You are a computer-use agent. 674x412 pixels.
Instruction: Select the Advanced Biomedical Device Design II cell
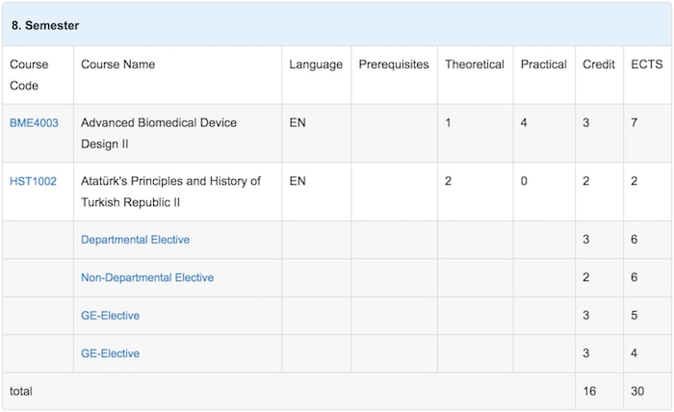point(177,133)
